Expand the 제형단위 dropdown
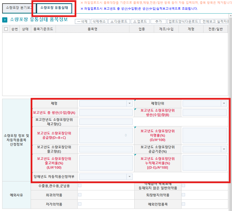 click(x=224, y=103)
